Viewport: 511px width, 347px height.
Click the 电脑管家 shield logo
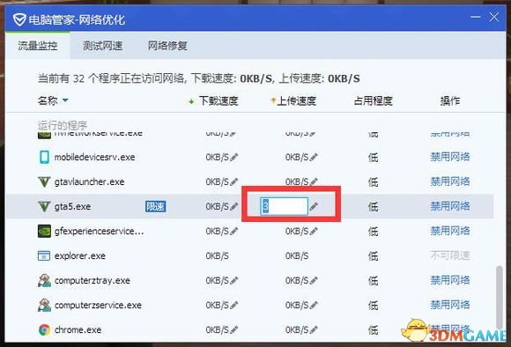tap(19, 19)
